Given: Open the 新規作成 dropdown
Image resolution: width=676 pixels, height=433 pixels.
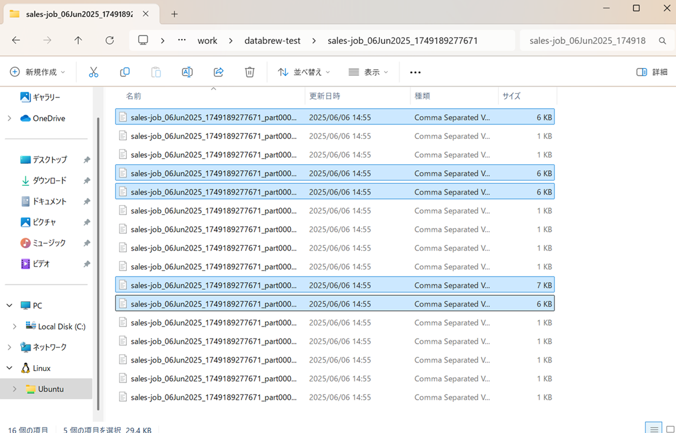Looking at the screenshot, I should 37,72.
